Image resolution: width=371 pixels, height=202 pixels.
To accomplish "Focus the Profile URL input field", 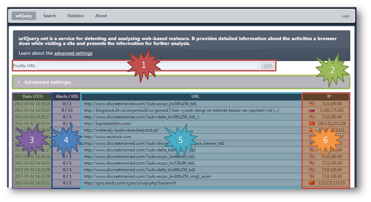I will (148, 66).
